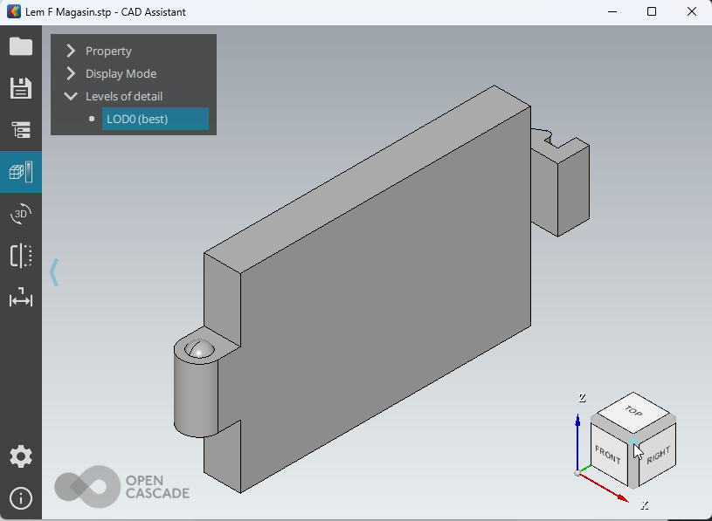This screenshot has height=521, width=712.
Task: Expand the Display Mode section
Action: (x=72, y=74)
